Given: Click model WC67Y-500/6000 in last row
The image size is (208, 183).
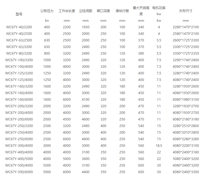Looking at the screenshot, I should pyautogui.click(x=19, y=172).
